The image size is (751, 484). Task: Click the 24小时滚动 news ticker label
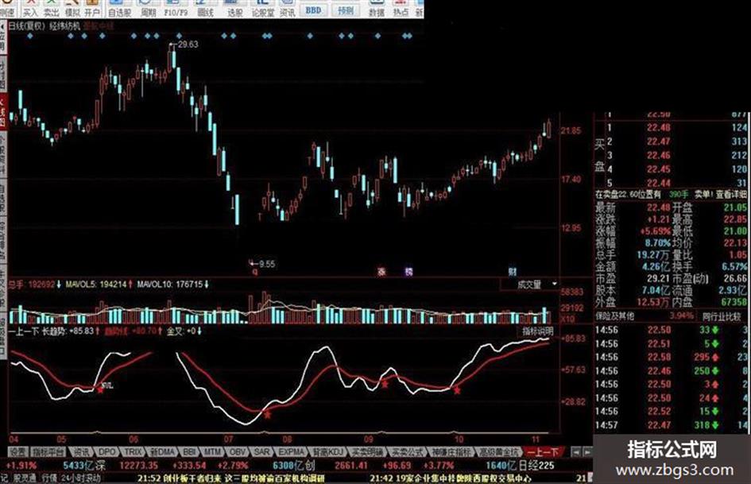click(x=81, y=478)
